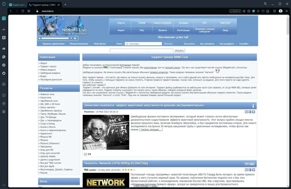The height and width of the screenshot is (189, 291).
Task: Close the Торрент-трекер tab
Action: 59,5
